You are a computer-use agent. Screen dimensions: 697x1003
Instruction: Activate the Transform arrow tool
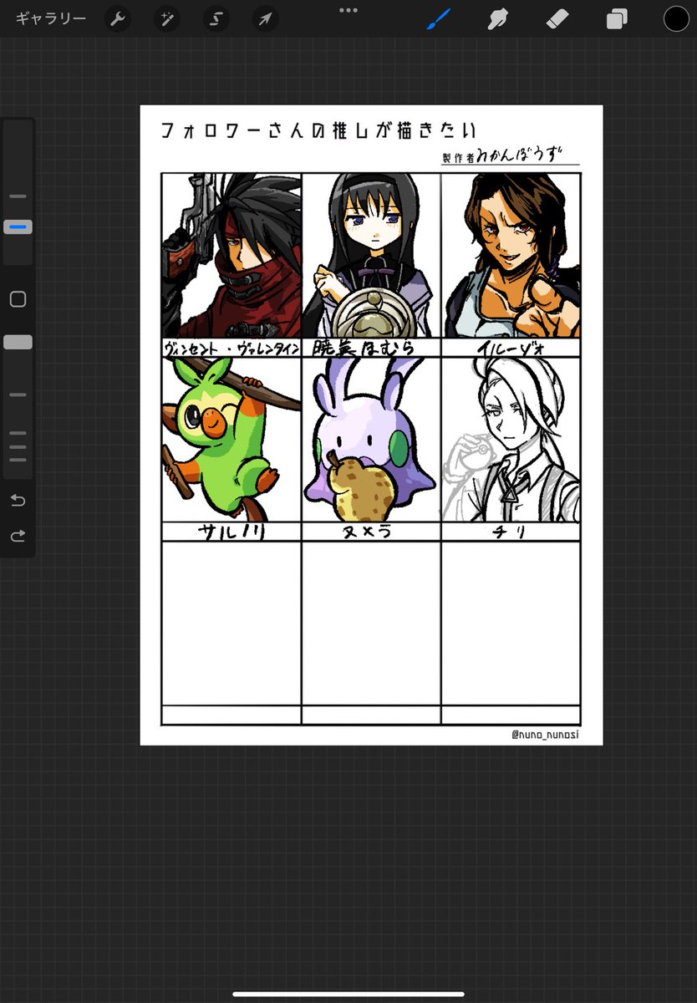pos(265,18)
